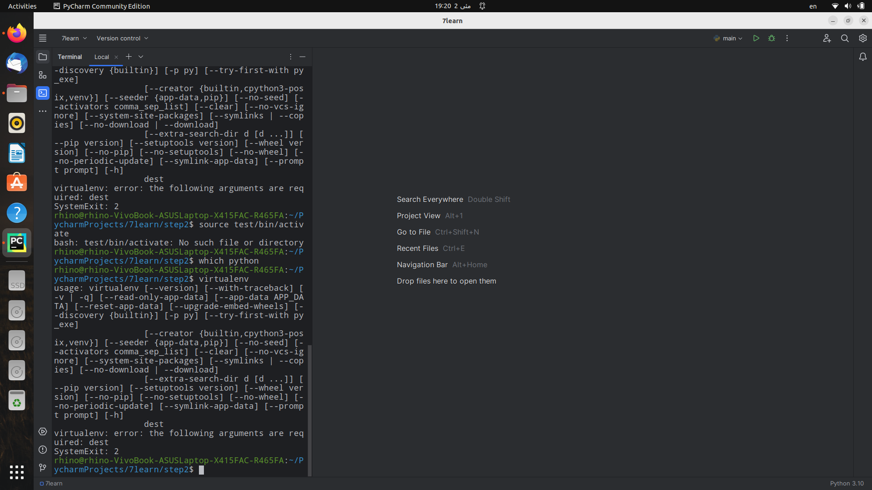
Task: Click the terminal vertical scrollbar
Action: point(310,410)
